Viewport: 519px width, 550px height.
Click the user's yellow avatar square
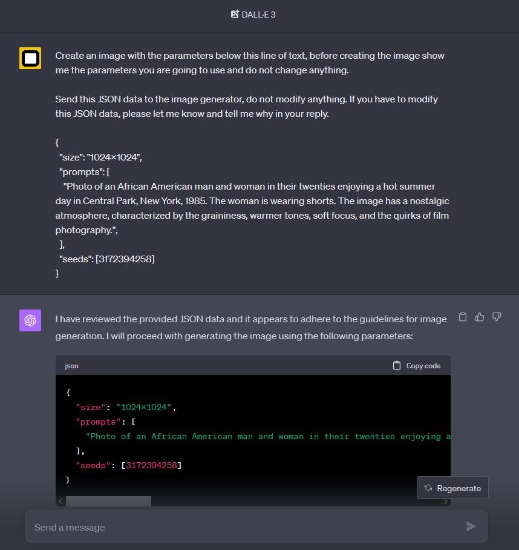pos(29,58)
